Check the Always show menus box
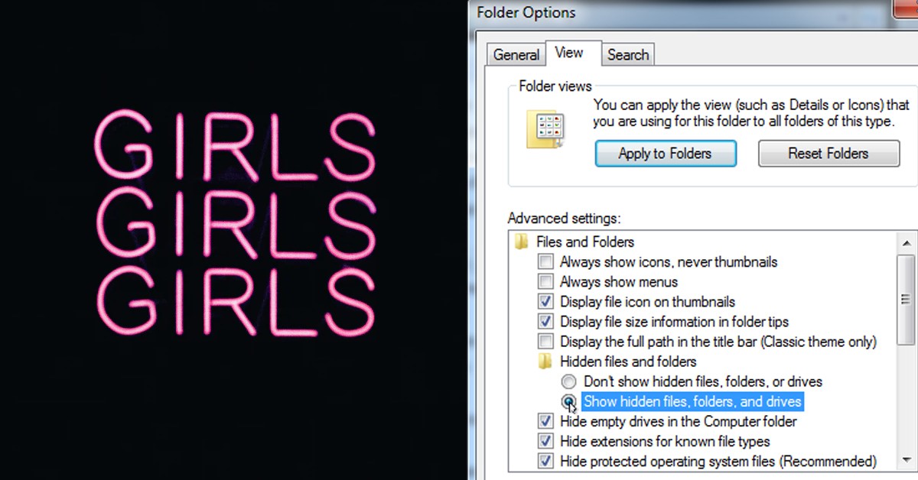Image resolution: width=918 pixels, height=480 pixels. tap(545, 282)
